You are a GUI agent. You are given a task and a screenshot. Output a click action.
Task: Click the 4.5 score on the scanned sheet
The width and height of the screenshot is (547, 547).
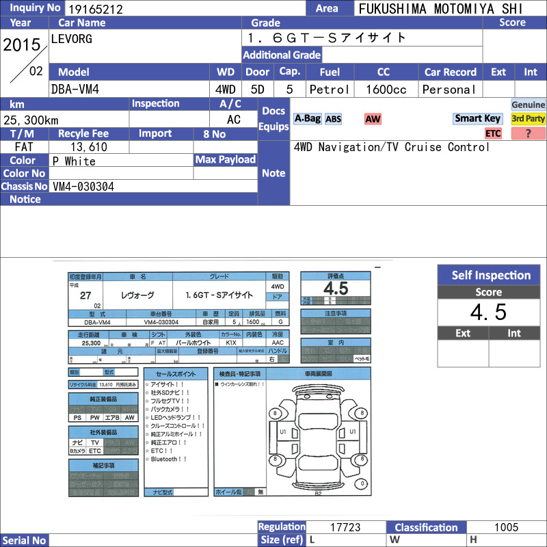(336, 288)
